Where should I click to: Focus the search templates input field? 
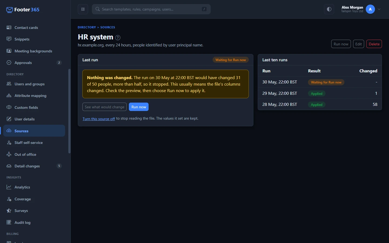[151, 9]
